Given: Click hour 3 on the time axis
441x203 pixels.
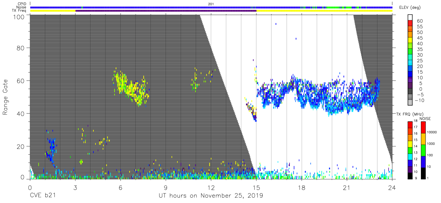Looking at the screenshot, I should point(75,187).
